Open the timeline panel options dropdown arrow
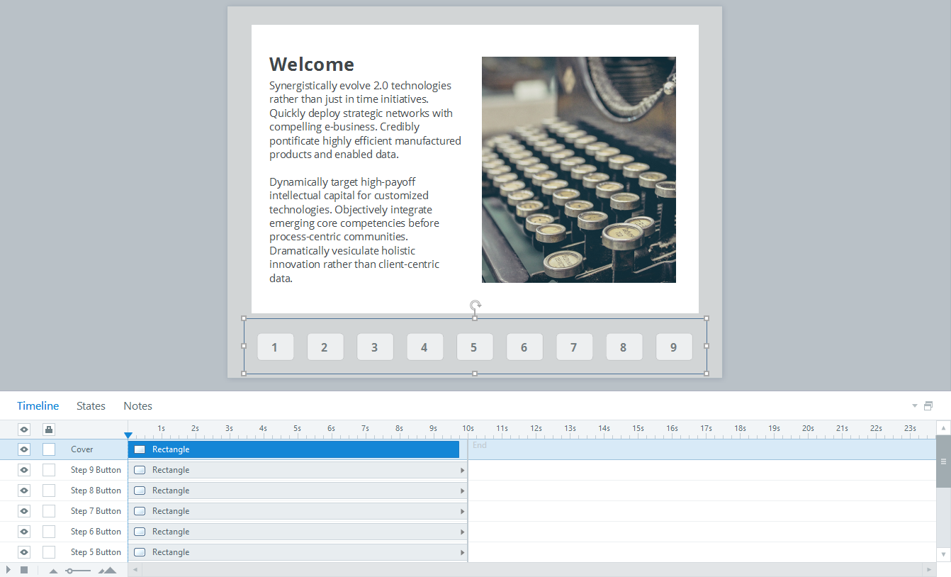951x577 pixels. (914, 406)
